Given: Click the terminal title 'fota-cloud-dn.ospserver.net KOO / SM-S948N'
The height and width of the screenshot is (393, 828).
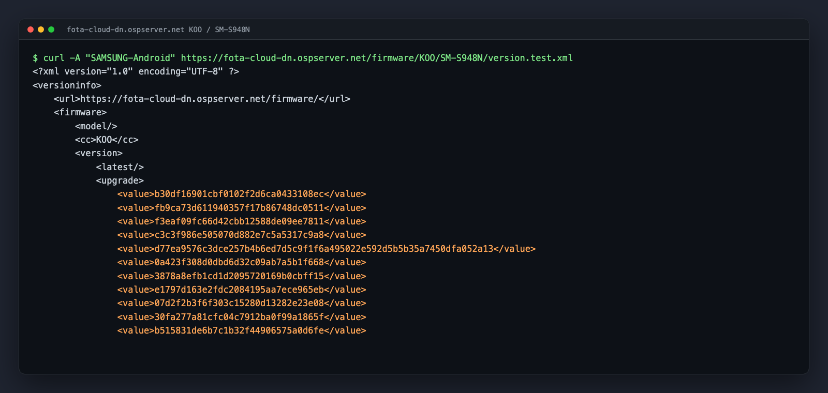Looking at the screenshot, I should 158,29.
